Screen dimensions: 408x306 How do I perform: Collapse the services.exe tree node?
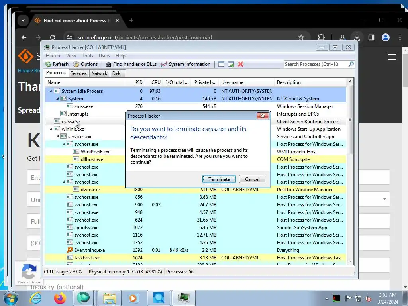pyautogui.click(x=57, y=136)
